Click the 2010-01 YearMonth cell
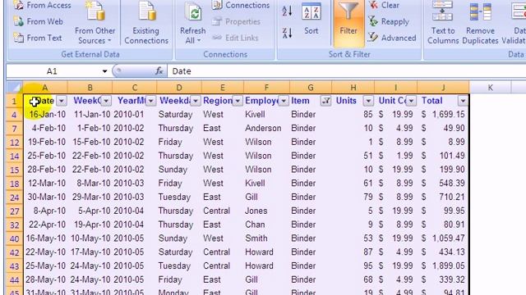Viewport: 526px width, 295px height. pyautogui.click(x=135, y=115)
